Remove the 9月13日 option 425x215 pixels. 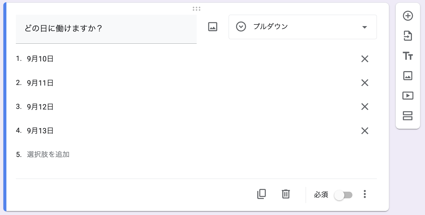pyautogui.click(x=365, y=131)
